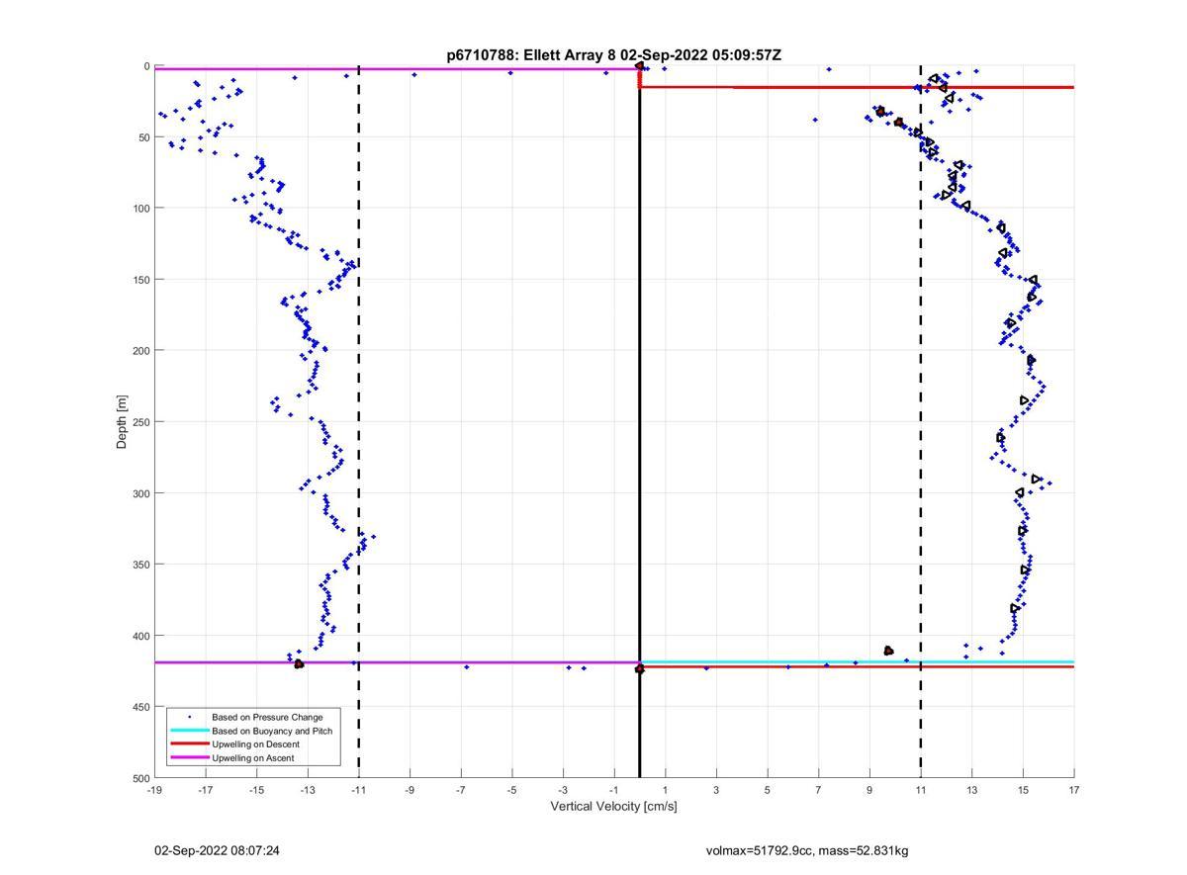
Task: Click black marker at zero velocity near 423 m
Action: coord(639,669)
